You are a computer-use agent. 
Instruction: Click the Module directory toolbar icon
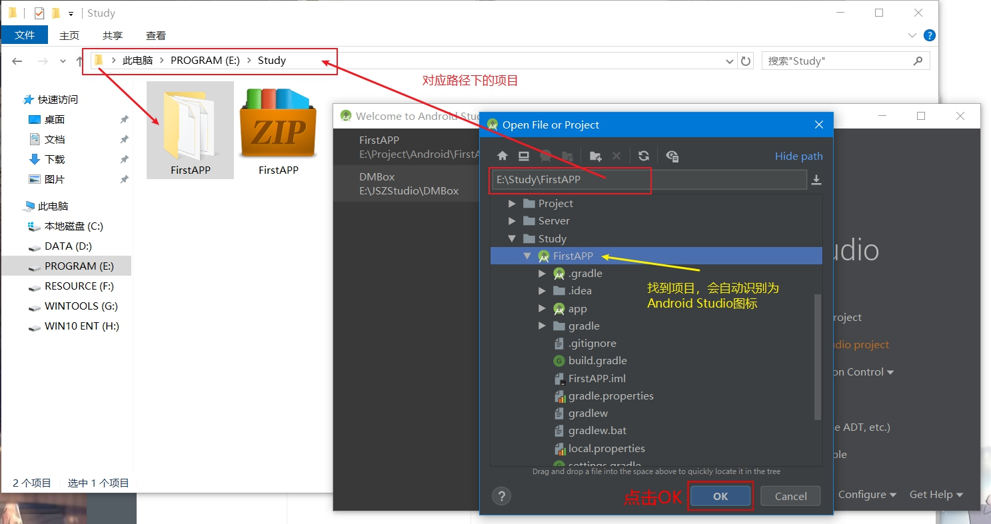tap(567, 156)
